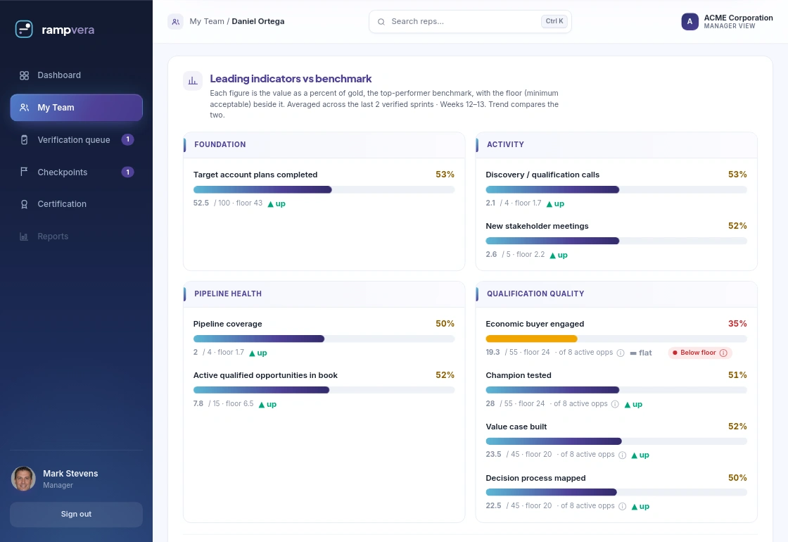
Task: Open the Certification page
Action: tap(77, 204)
